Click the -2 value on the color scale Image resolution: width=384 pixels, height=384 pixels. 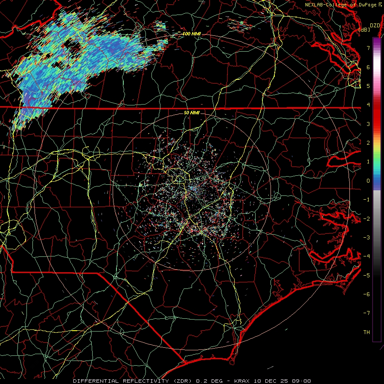pos(367,219)
